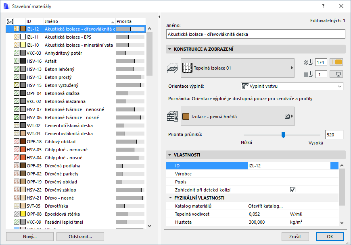Select the Cihlový obklad row
This screenshot has height=245, width=351.
76,142
